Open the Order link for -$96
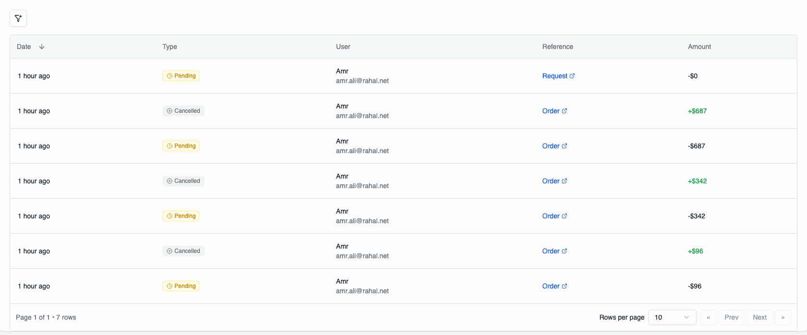The image size is (807, 335). click(x=551, y=286)
